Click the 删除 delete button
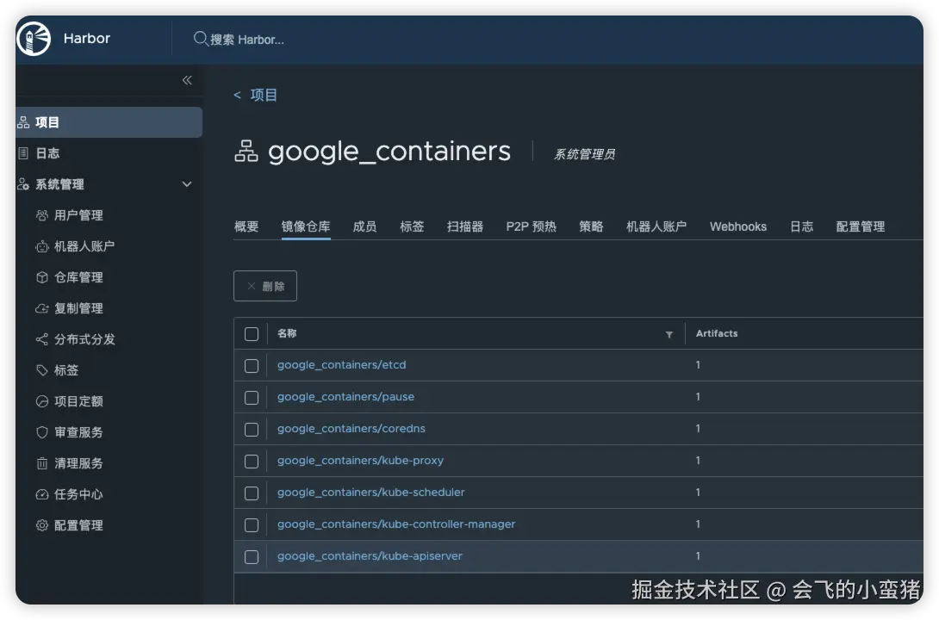 click(265, 286)
